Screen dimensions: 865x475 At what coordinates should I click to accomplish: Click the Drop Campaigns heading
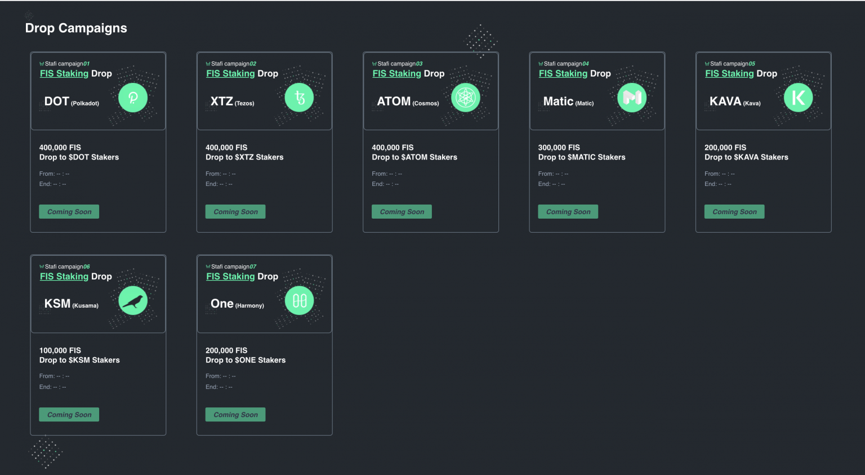pyautogui.click(x=76, y=28)
